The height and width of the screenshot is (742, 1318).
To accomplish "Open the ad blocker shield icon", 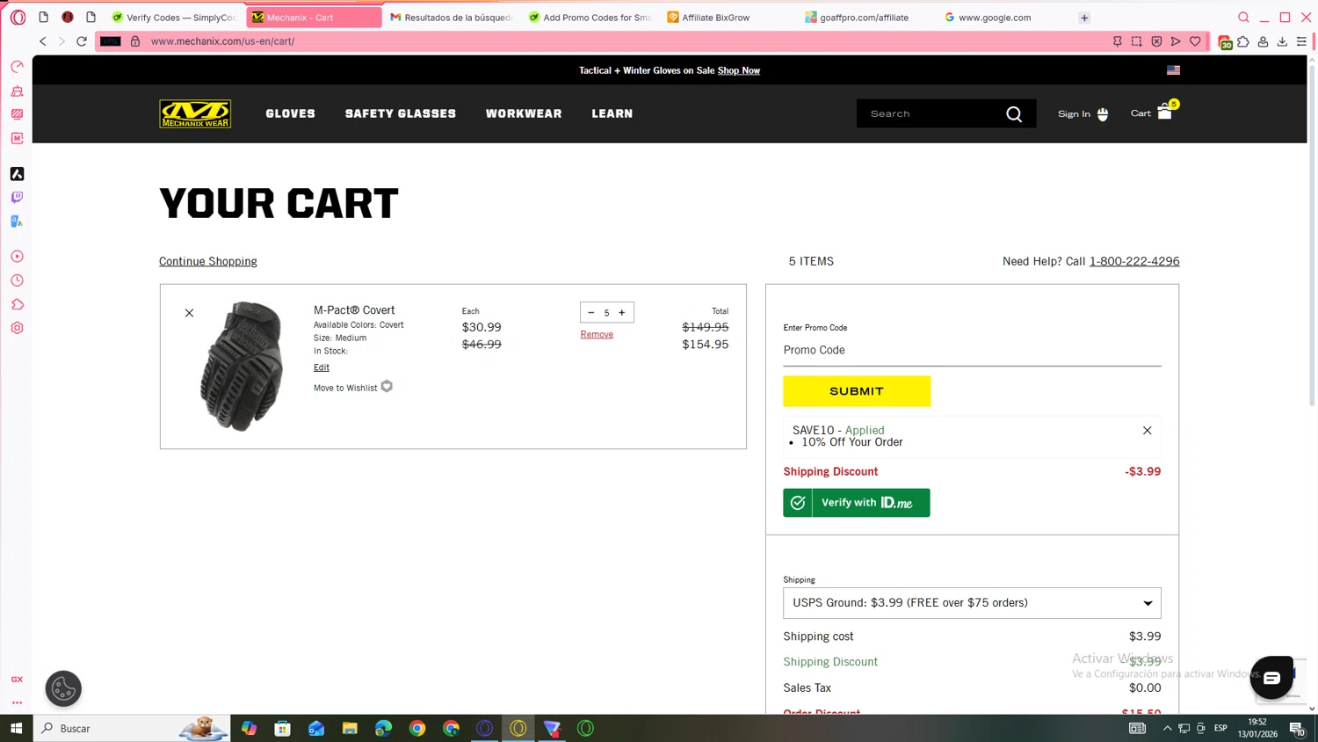I will point(1156,41).
